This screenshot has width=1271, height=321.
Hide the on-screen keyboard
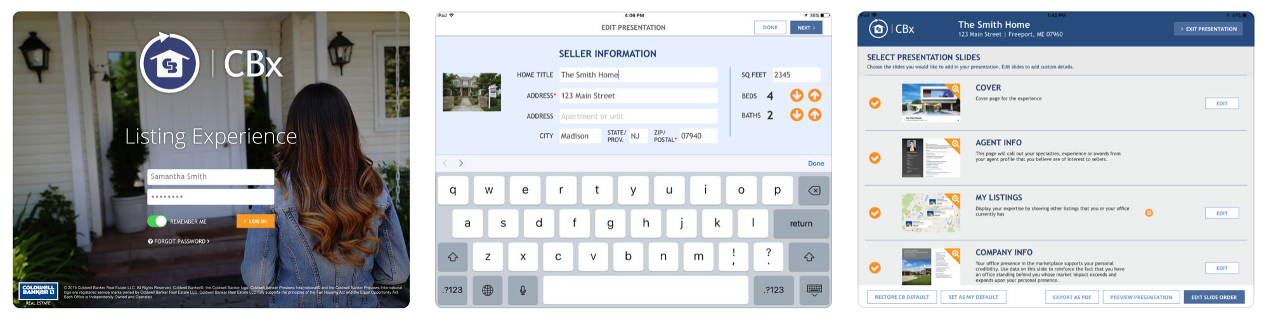[814, 290]
